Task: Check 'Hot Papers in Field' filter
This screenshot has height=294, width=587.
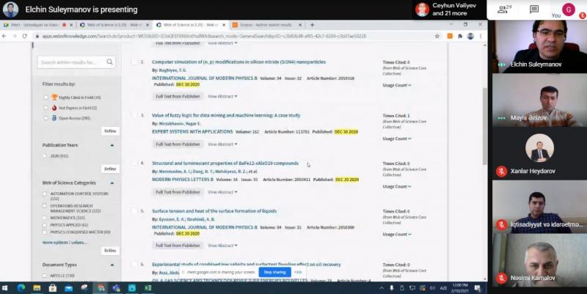Action: point(45,108)
